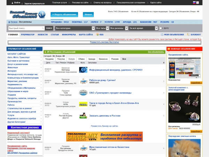Click the Зарегистрироваться link
The width and height of the screenshot is (209, 157).
pyautogui.click(x=34, y=3)
